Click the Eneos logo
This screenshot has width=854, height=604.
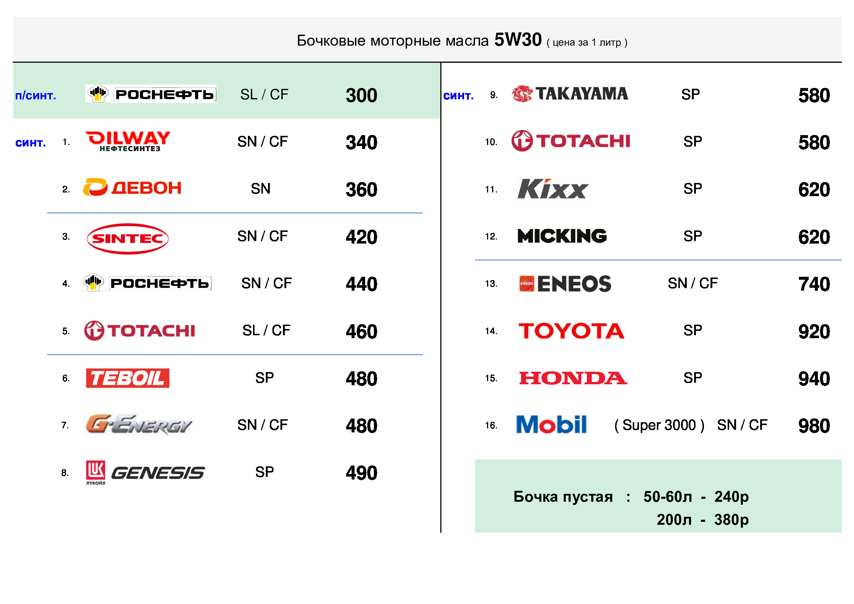[x=565, y=284]
